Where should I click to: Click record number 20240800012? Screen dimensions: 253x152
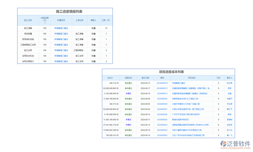click(162, 83)
